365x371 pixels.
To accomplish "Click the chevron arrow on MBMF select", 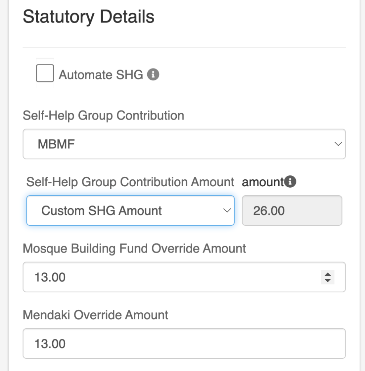I will coord(338,144).
